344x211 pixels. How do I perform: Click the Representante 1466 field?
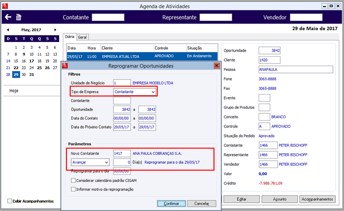268,155
